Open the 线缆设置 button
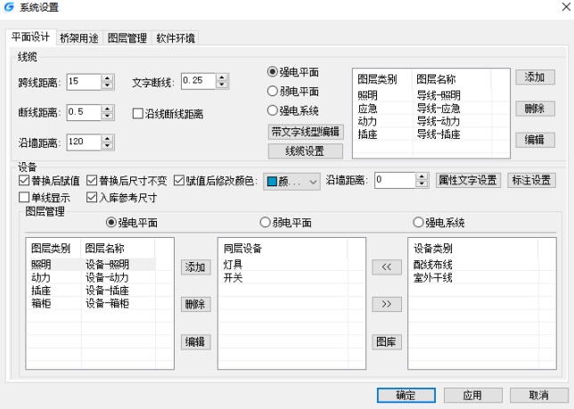This screenshot has height=409, width=574. 306,151
